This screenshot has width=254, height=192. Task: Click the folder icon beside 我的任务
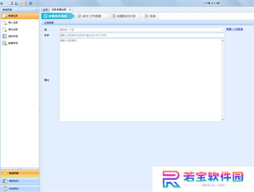[5, 181]
